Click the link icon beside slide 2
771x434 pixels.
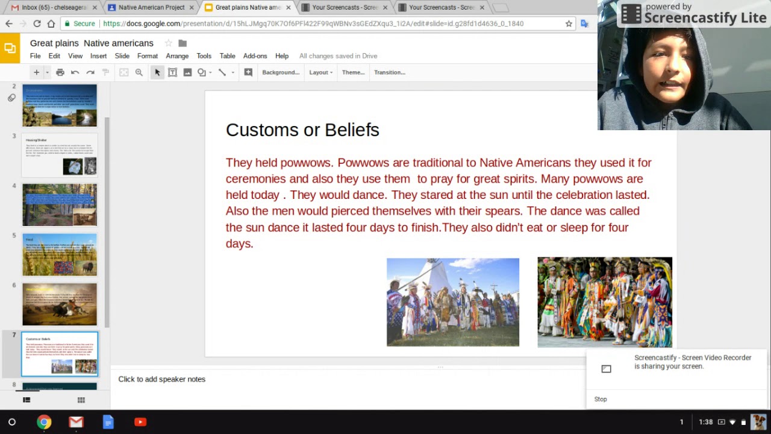tap(11, 98)
